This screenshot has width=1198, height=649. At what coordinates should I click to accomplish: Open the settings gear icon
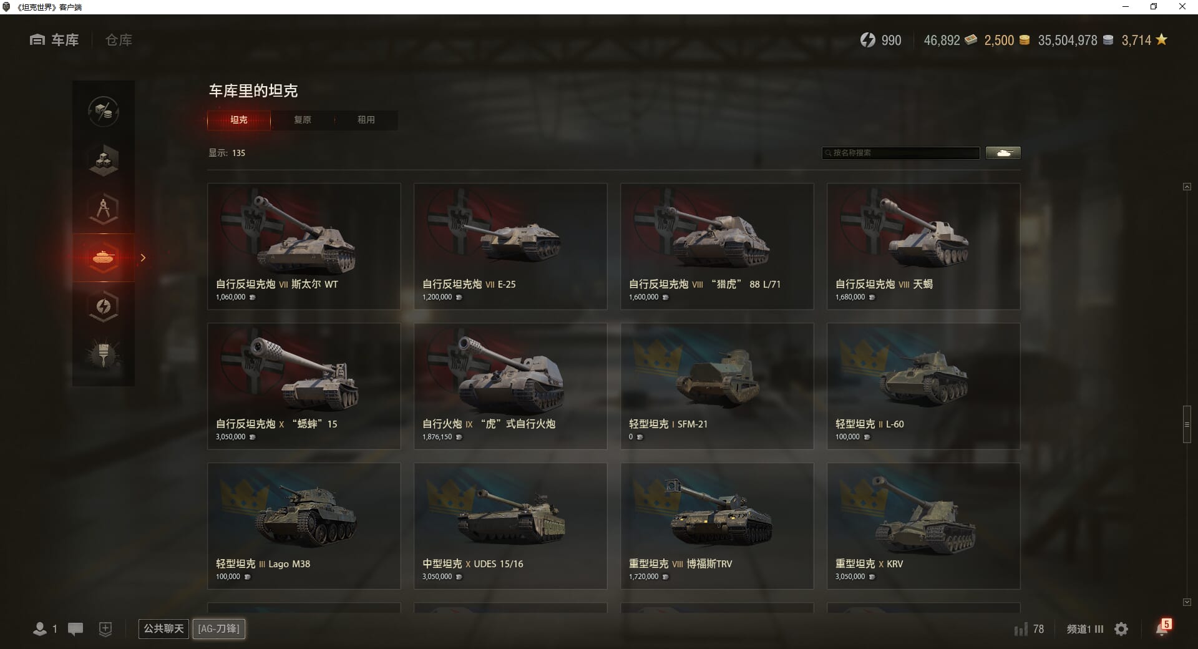(1121, 629)
